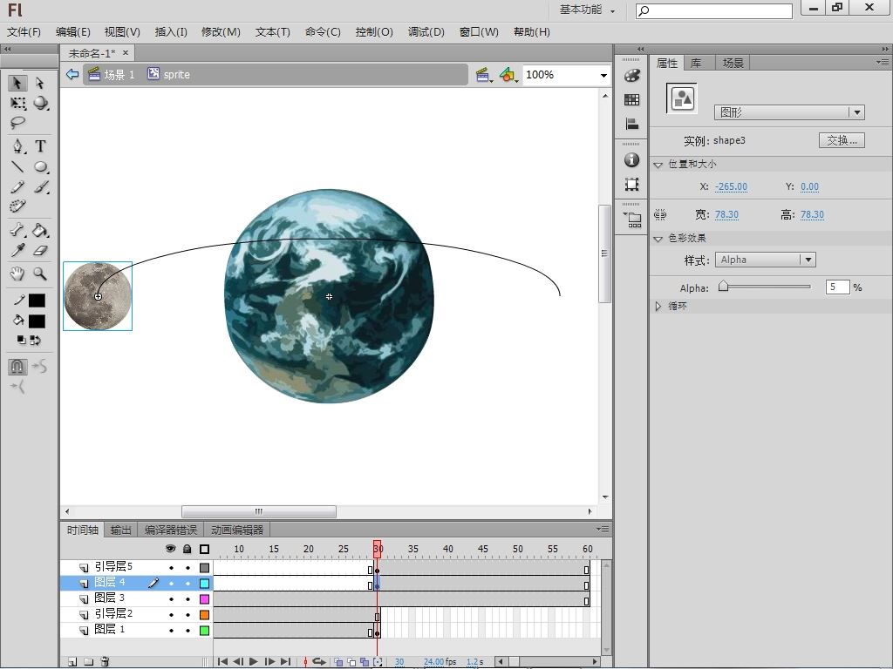
Task: Click the 交换... button
Action: (842, 140)
